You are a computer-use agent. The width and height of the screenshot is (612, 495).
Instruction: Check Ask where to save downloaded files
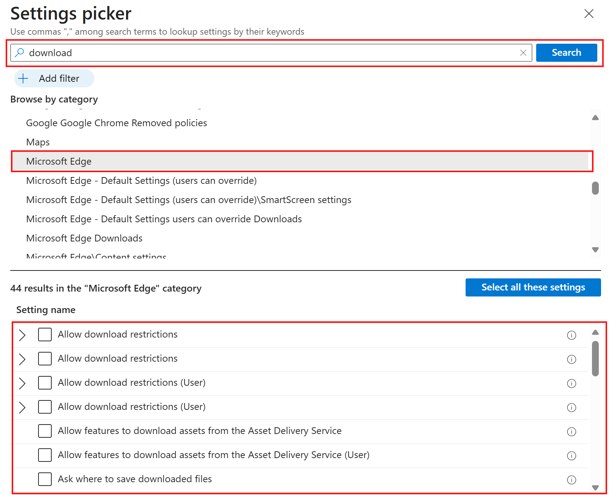45,479
